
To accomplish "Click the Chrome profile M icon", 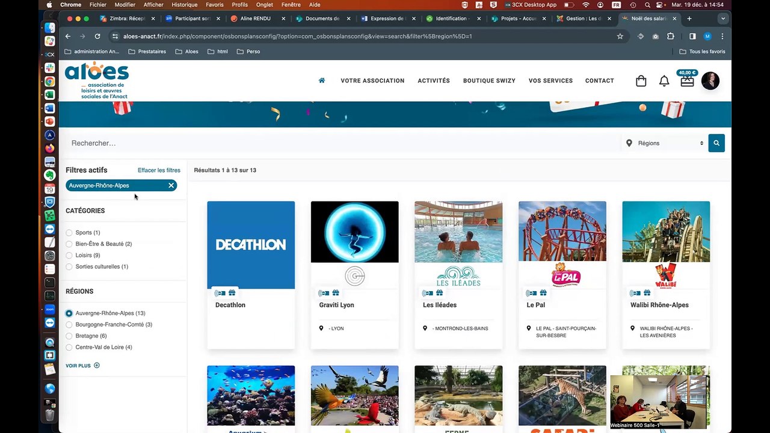I will [x=707, y=36].
